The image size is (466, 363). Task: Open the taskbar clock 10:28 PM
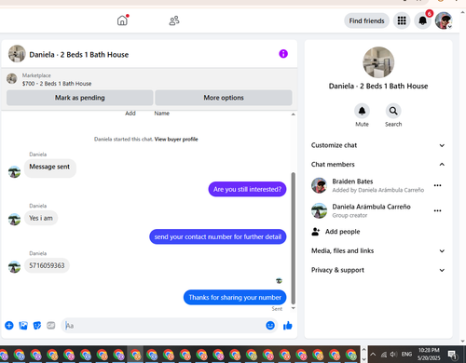[x=429, y=354]
